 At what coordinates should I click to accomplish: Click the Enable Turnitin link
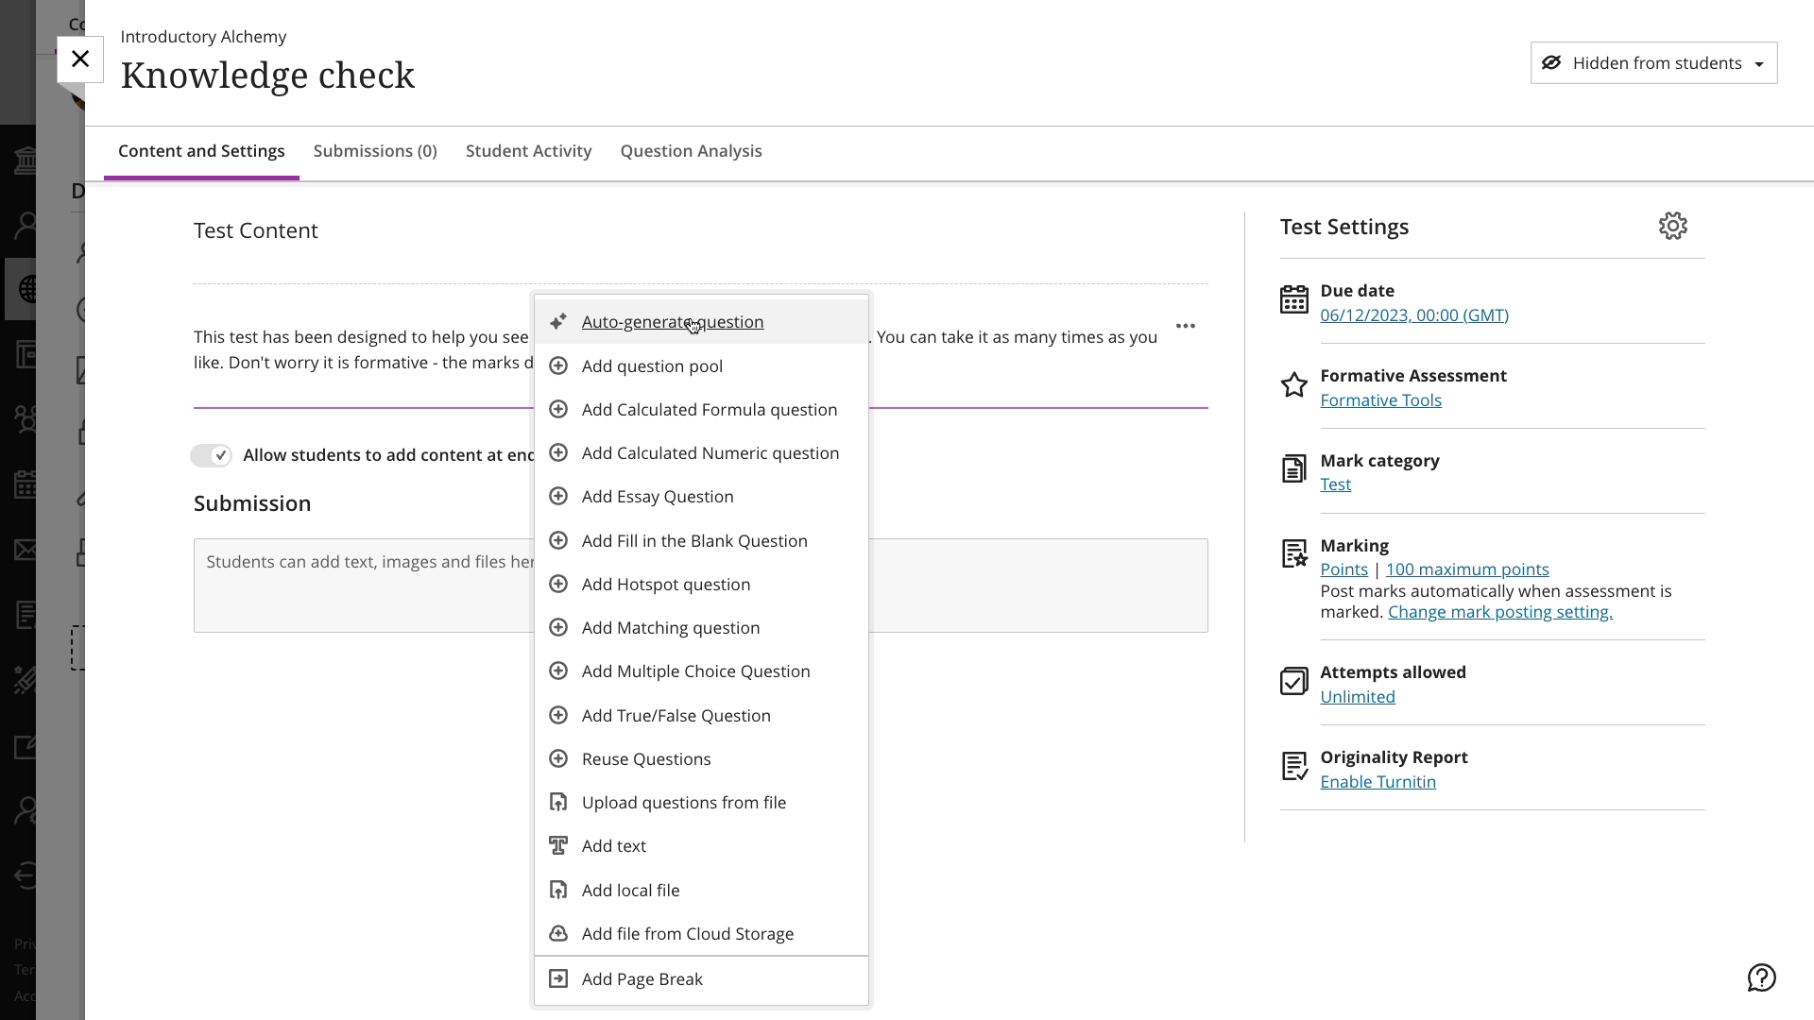click(1378, 782)
